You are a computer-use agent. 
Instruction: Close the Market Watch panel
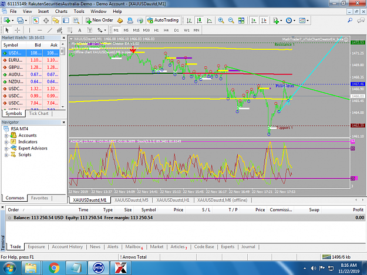pyautogui.click(x=63, y=38)
